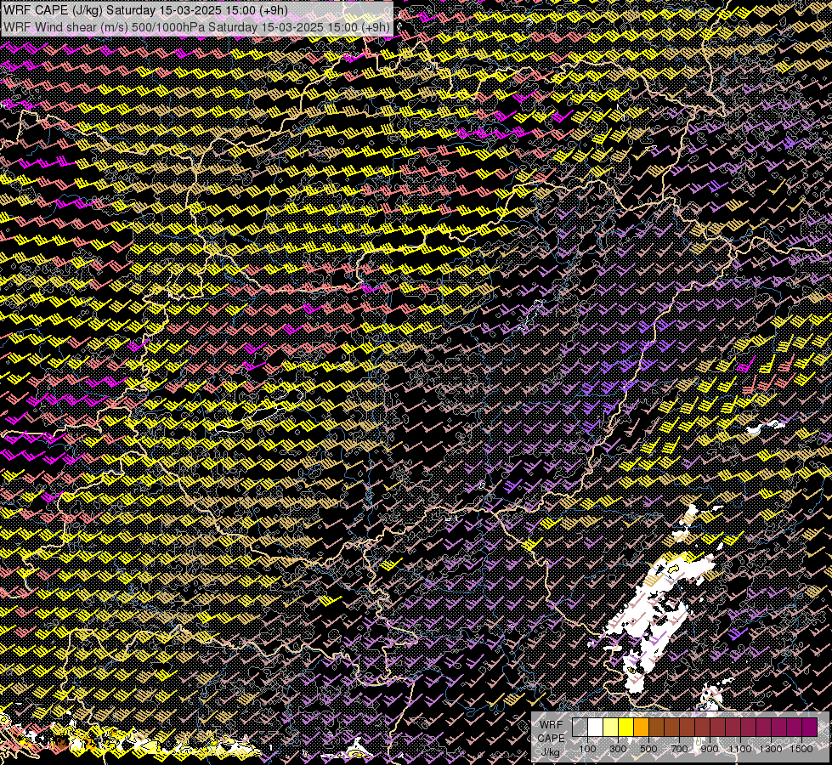
Task: Click the 700 legend value
Action: point(679,749)
